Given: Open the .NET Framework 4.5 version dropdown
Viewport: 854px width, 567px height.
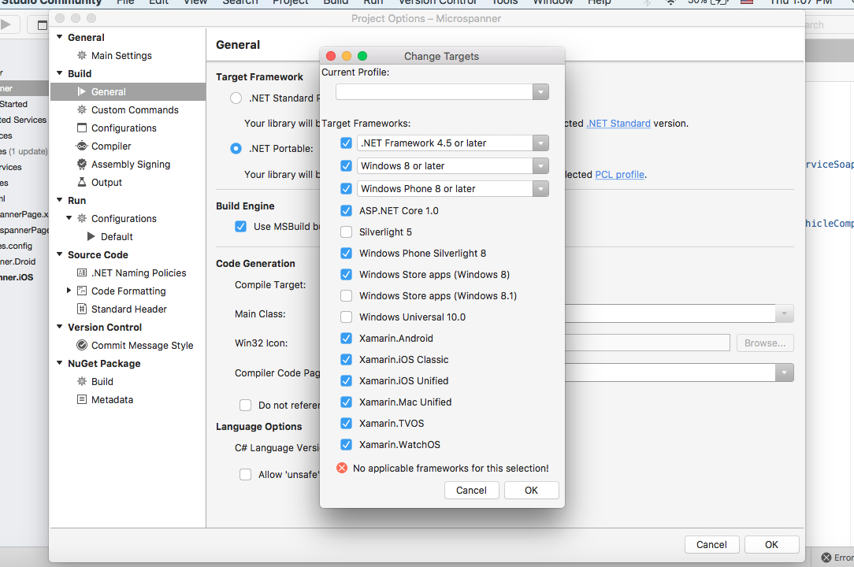Looking at the screenshot, I should (540, 143).
